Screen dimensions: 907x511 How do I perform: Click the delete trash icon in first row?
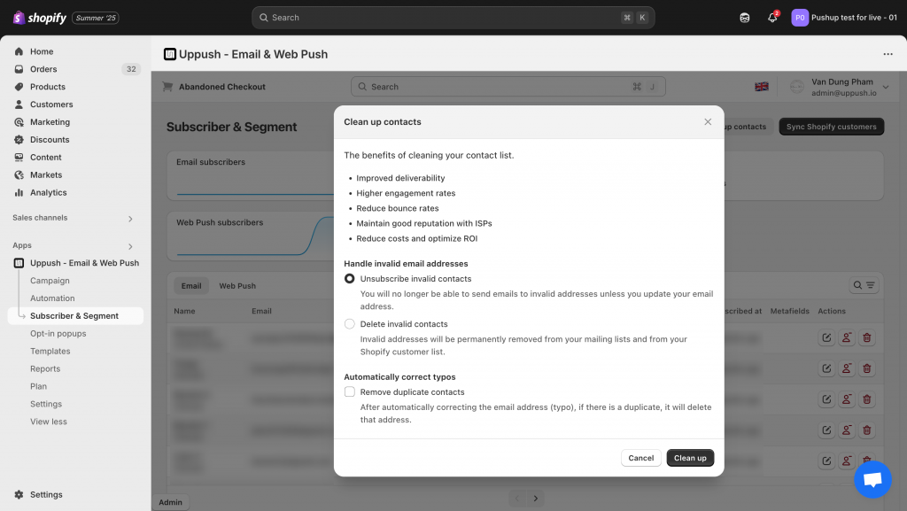point(866,337)
